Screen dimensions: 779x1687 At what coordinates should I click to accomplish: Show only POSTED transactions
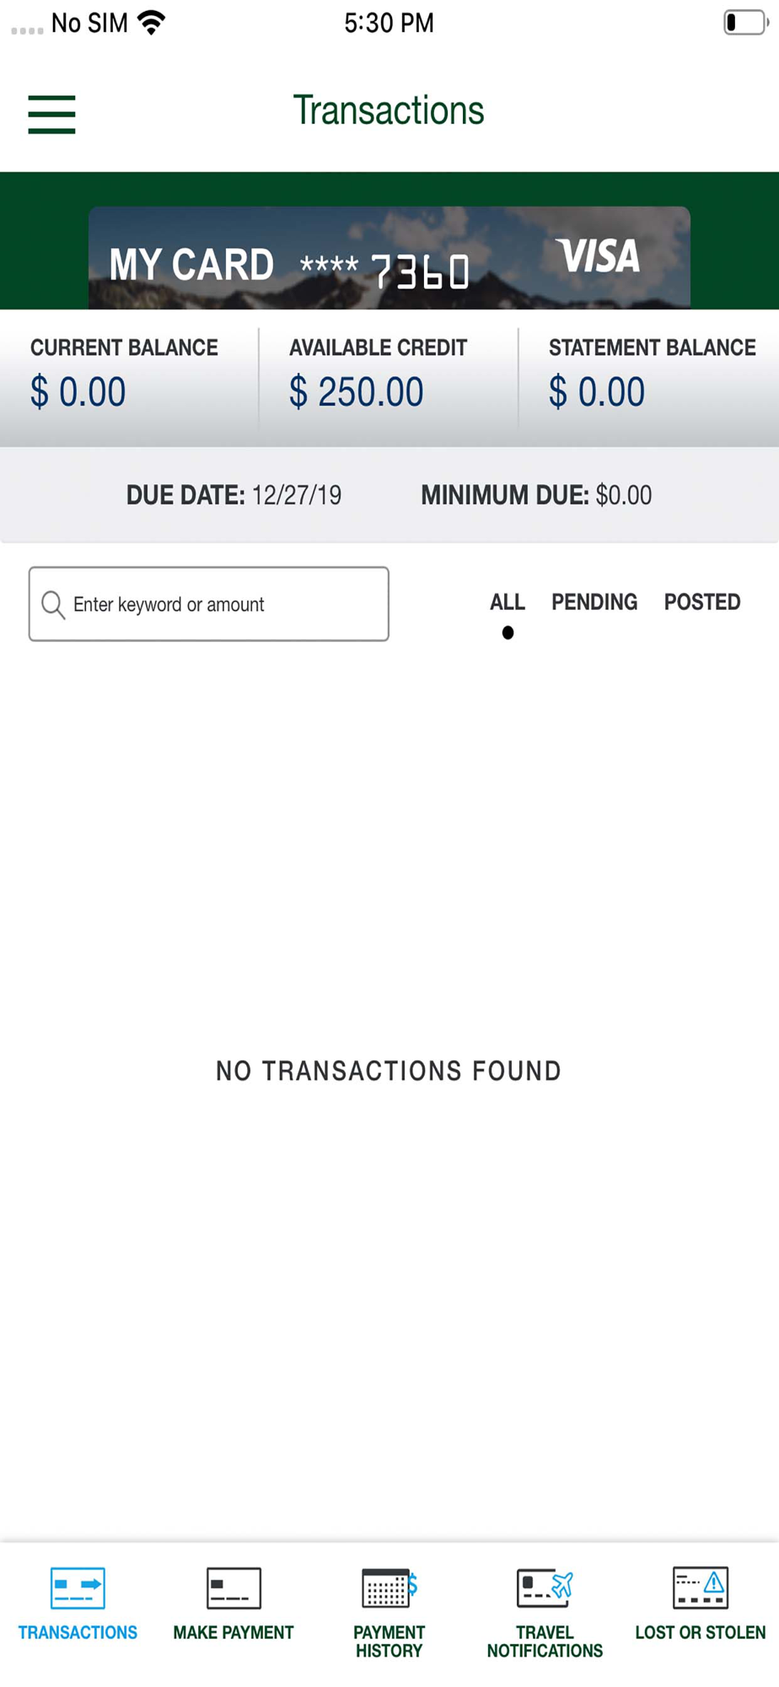[702, 602]
